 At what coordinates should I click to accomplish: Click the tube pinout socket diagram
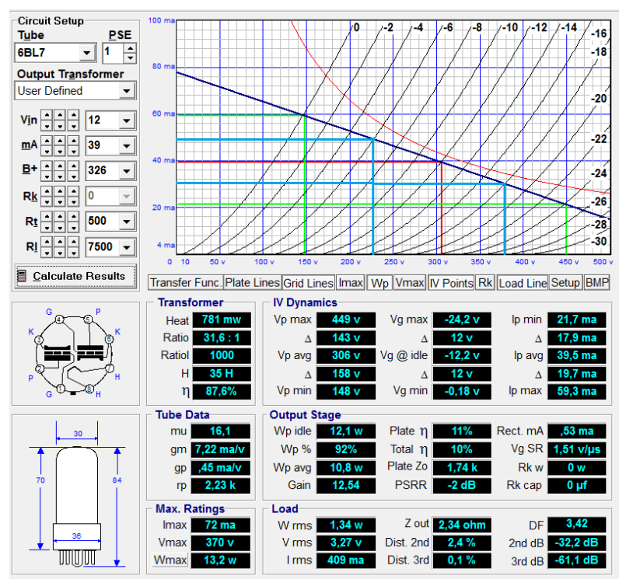coord(75,350)
